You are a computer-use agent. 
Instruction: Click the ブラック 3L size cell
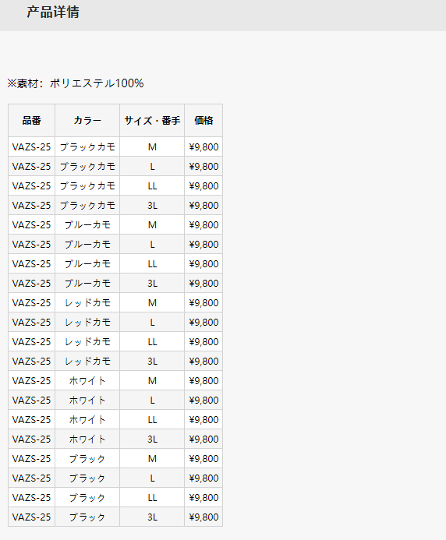click(x=152, y=517)
